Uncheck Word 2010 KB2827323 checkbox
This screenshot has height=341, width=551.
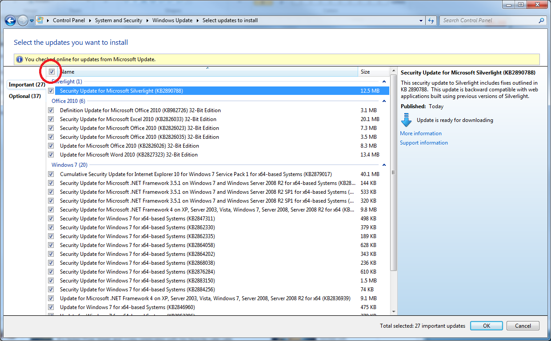pos(51,155)
